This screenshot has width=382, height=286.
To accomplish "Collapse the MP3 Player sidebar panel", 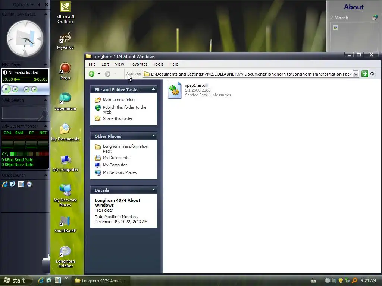I will click(46, 64).
